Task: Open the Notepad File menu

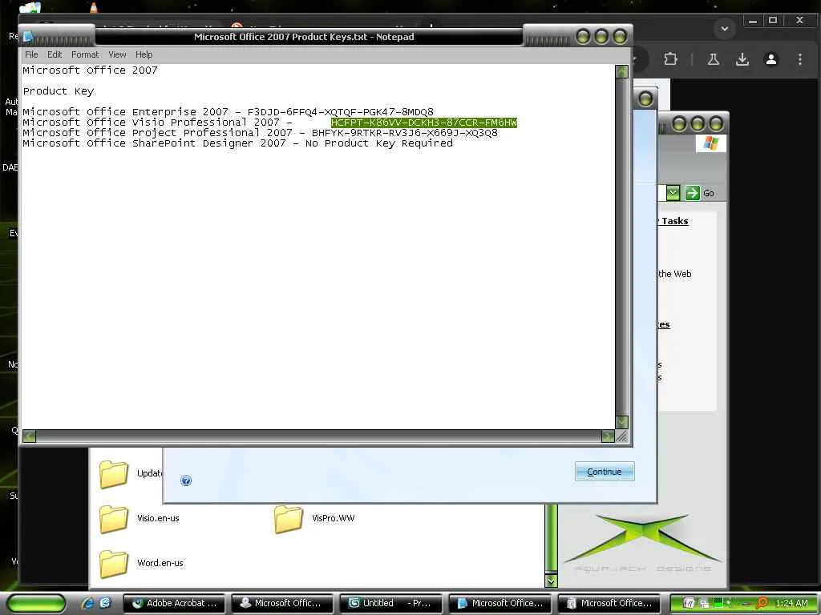Action: click(x=31, y=54)
